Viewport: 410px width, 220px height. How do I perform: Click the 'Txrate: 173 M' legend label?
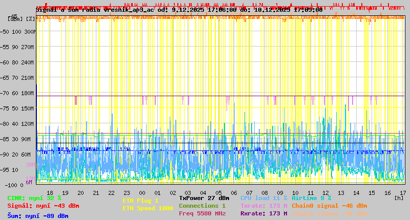coord(263,206)
